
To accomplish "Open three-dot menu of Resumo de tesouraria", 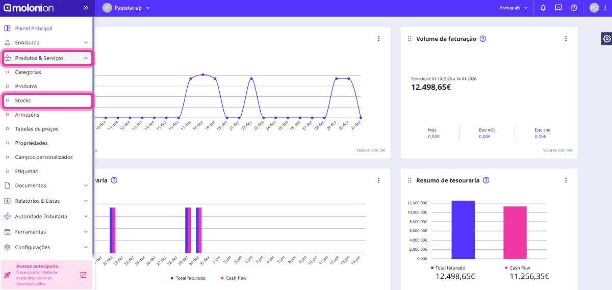I will 566,180.
